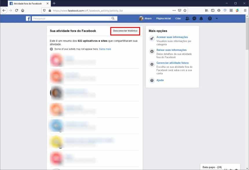
Task: View site security padlock info
Action: click(x=50, y=10)
